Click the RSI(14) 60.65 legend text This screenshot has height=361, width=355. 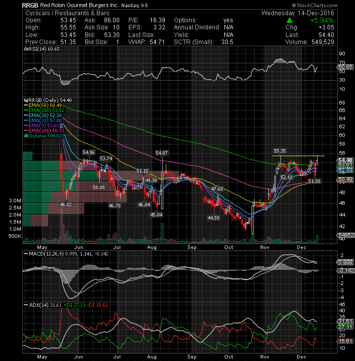click(44, 49)
